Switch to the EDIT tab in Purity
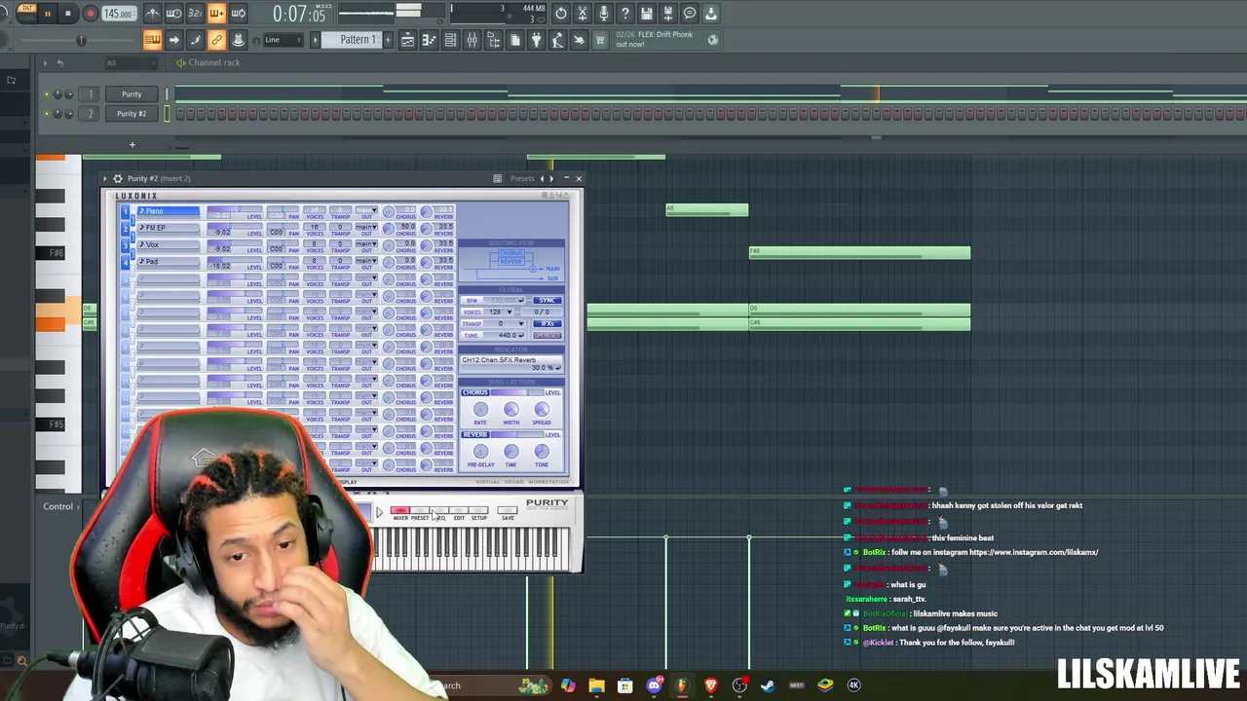This screenshot has height=701, width=1247. tap(459, 512)
